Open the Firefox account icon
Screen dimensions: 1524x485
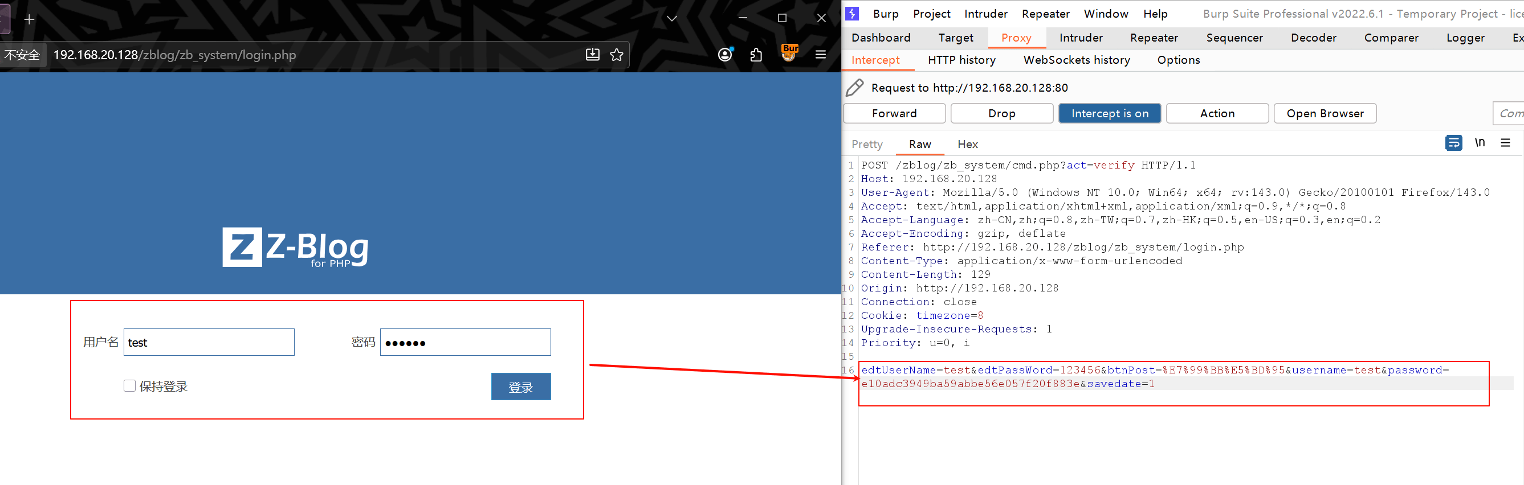pos(725,55)
